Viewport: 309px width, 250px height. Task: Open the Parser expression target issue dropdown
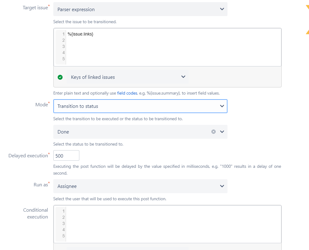pyautogui.click(x=140, y=9)
